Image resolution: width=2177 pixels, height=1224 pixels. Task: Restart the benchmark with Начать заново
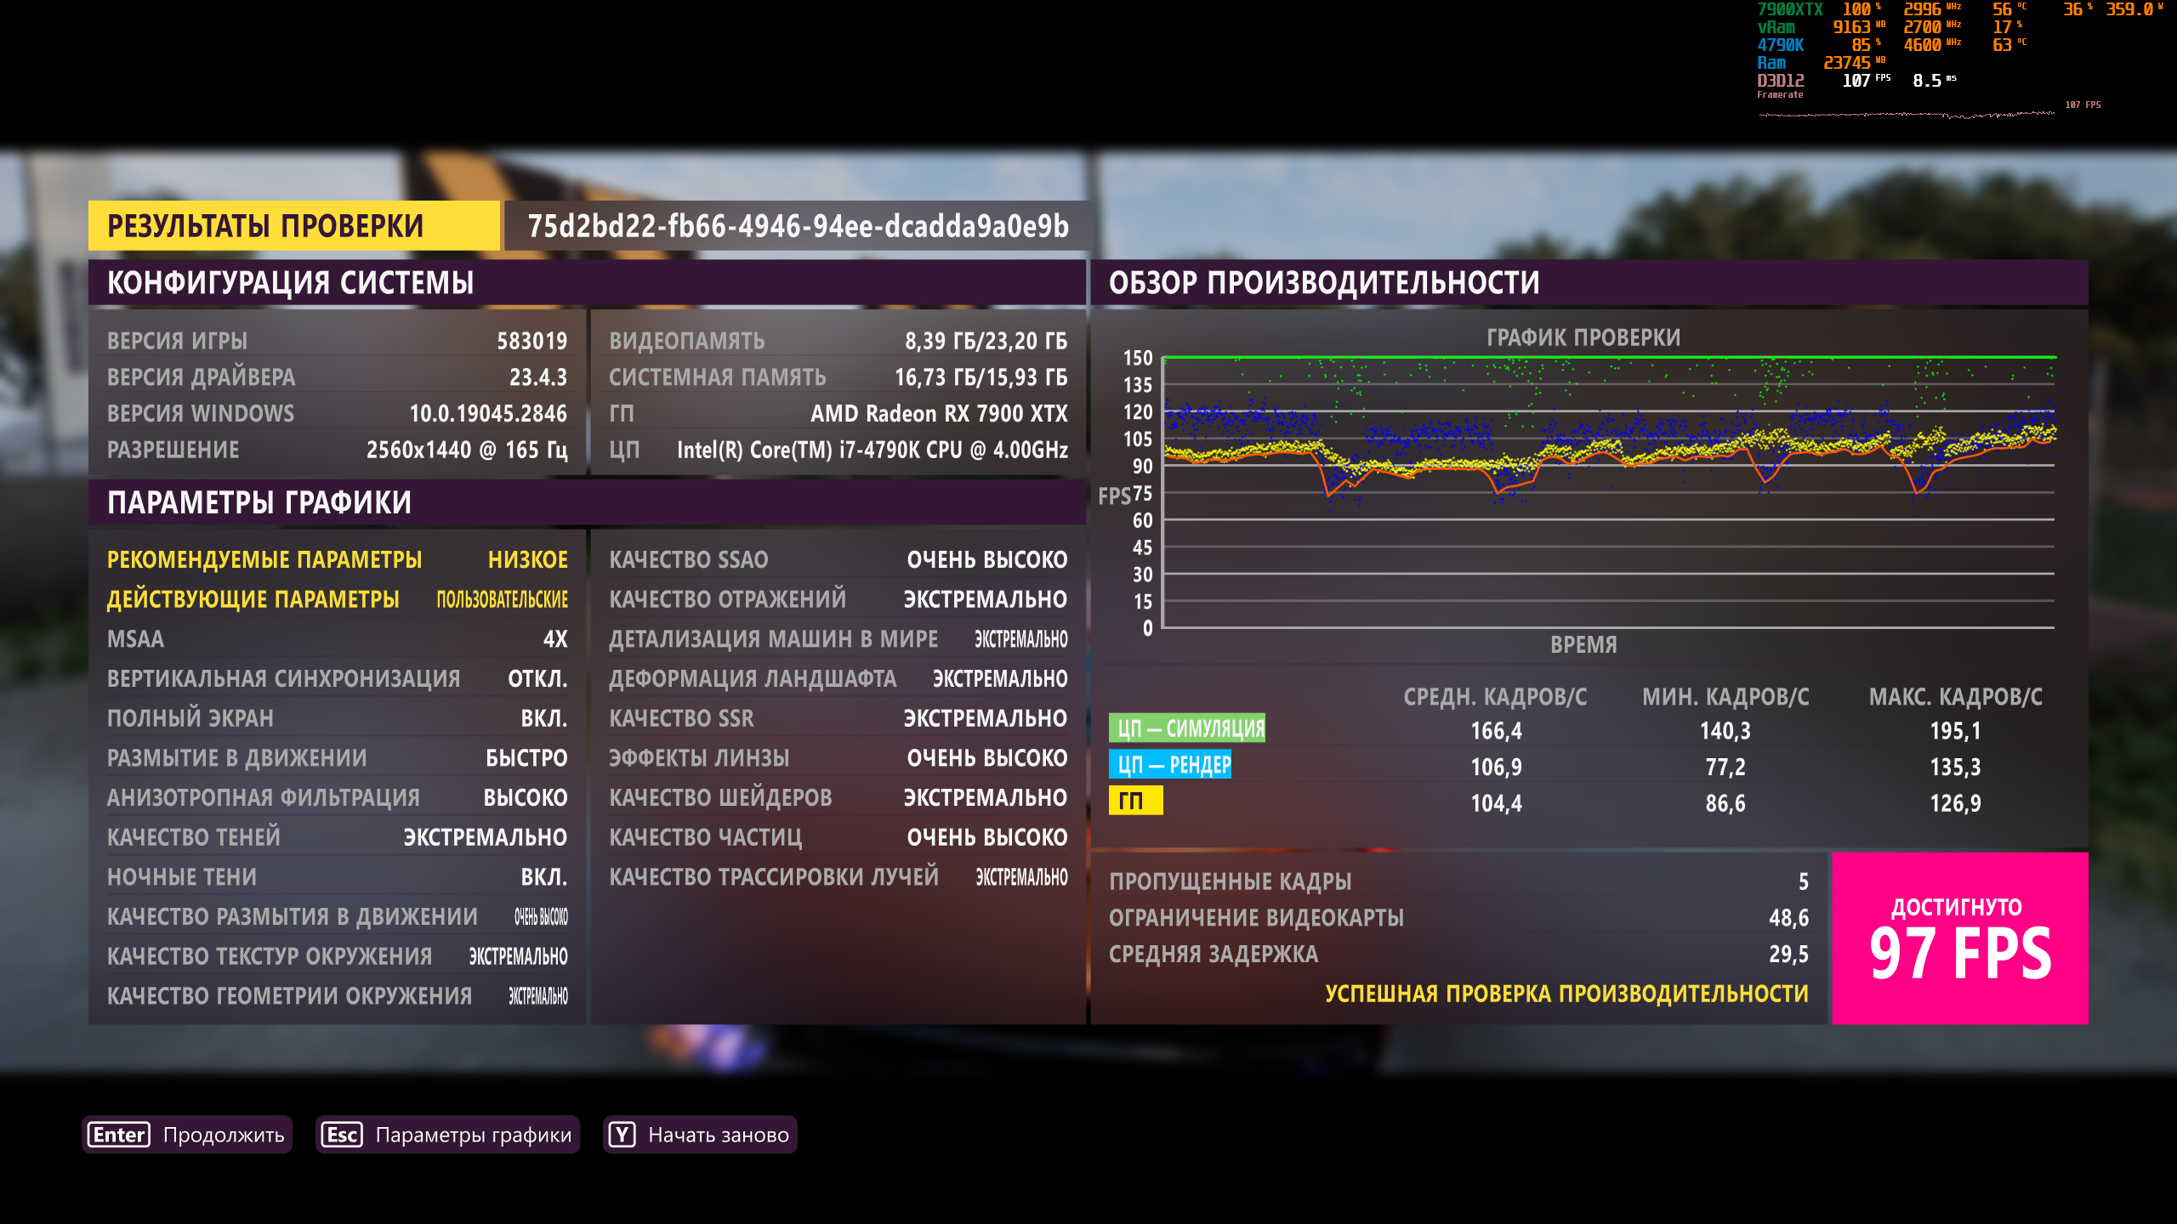point(718,1135)
